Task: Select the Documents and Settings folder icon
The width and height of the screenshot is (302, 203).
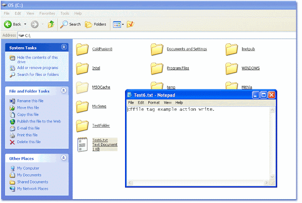Action: (x=157, y=49)
